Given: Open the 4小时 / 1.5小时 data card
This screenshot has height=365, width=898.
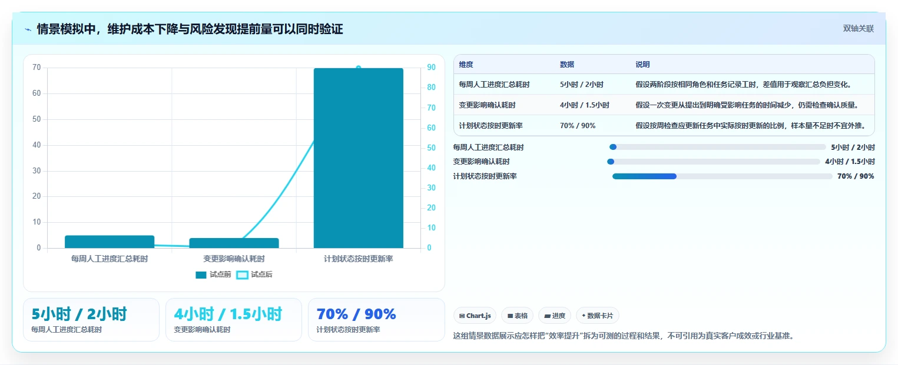Looking at the screenshot, I should [x=234, y=319].
